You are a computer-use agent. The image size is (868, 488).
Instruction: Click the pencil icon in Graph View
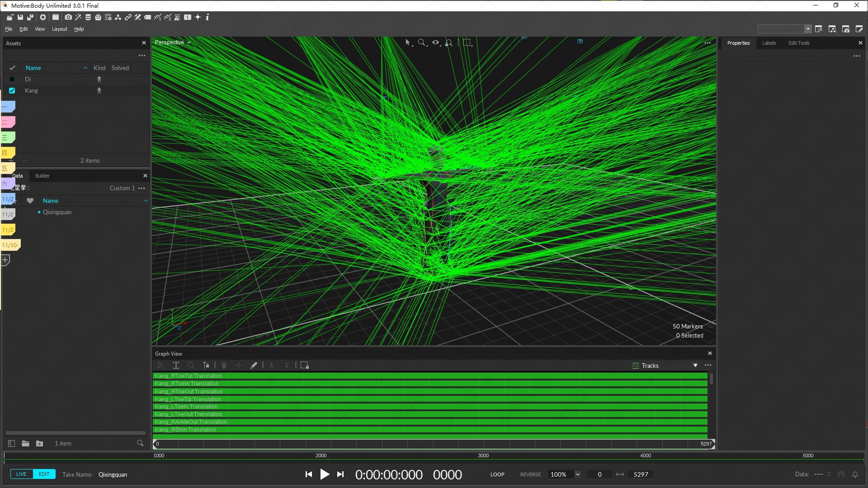pyautogui.click(x=254, y=365)
